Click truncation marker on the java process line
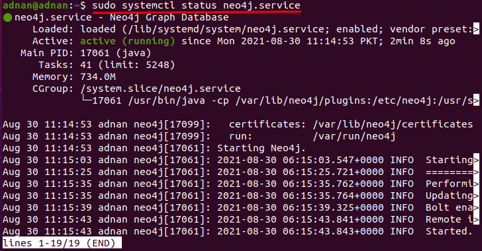The height and width of the screenshot is (251, 482). tap(476, 101)
